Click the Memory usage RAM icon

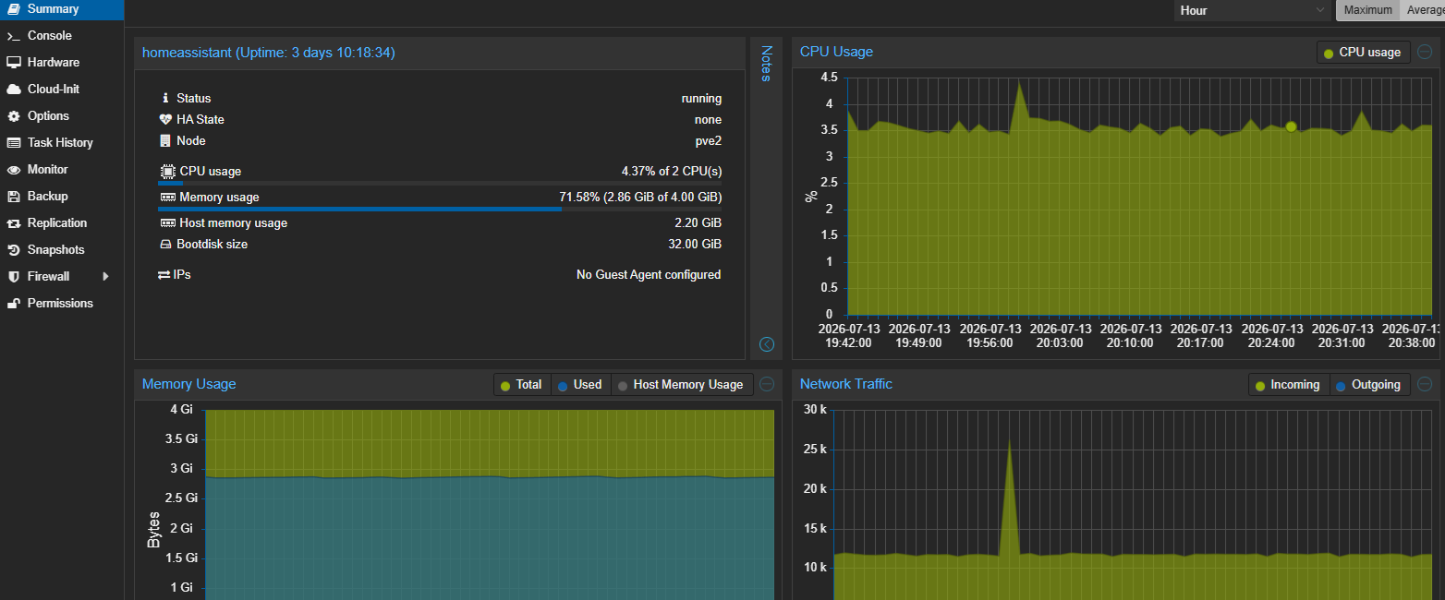(x=167, y=198)
